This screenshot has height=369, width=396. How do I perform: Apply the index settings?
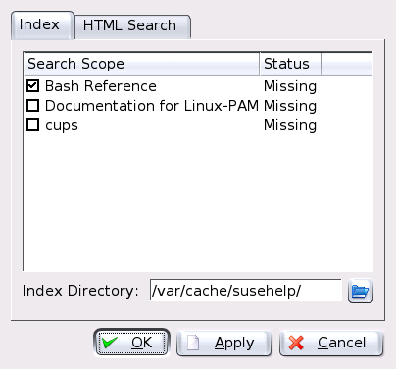[224, 344]
